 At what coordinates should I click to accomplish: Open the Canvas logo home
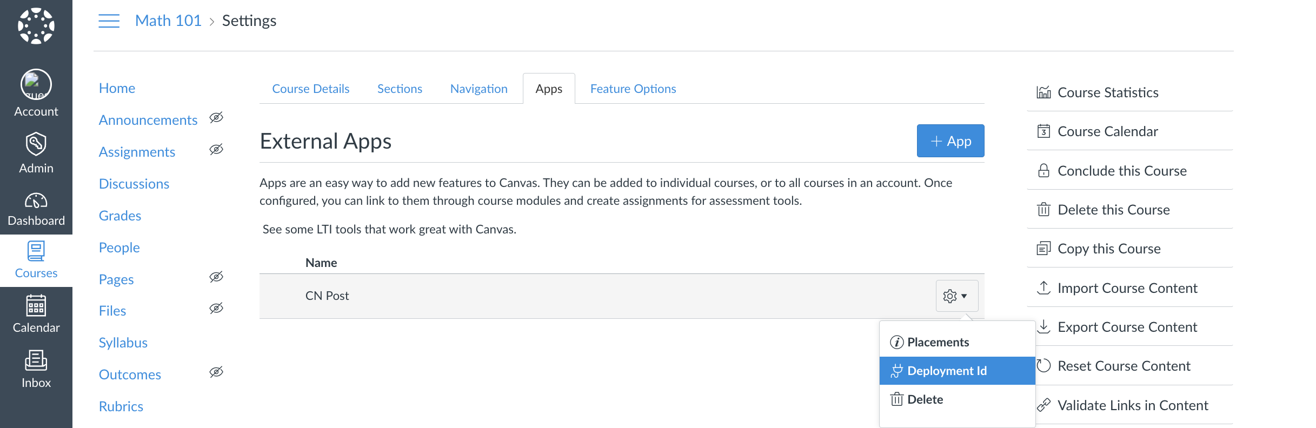pyautogui.click(x=36, y=26)
